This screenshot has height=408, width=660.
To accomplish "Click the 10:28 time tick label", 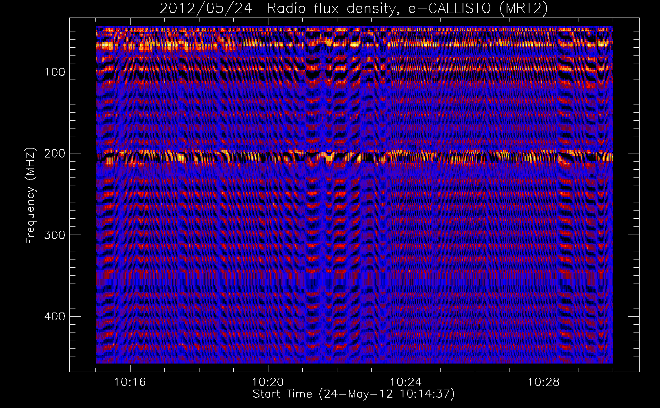I will [544, 382].
